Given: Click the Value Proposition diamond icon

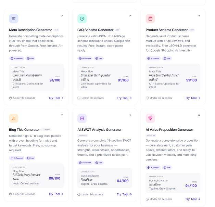Looking at the screenshot, I should (150, 118).
